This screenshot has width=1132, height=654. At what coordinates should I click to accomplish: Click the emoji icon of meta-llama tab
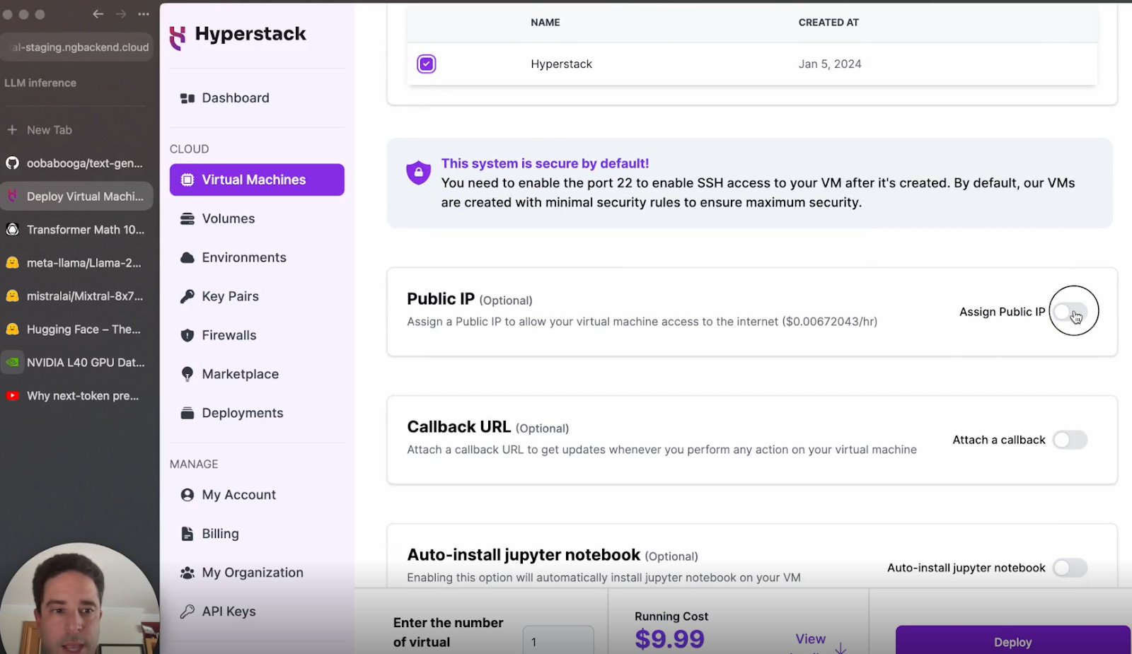pyautogui.click(x=12, y=263)
